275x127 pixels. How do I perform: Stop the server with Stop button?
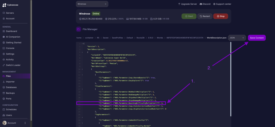(220, 16)
